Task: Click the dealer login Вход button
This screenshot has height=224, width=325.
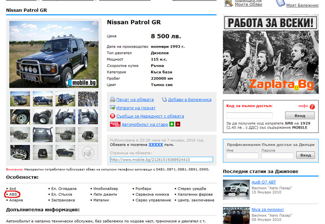Action: pyautogui.click(x=305, y=155)
